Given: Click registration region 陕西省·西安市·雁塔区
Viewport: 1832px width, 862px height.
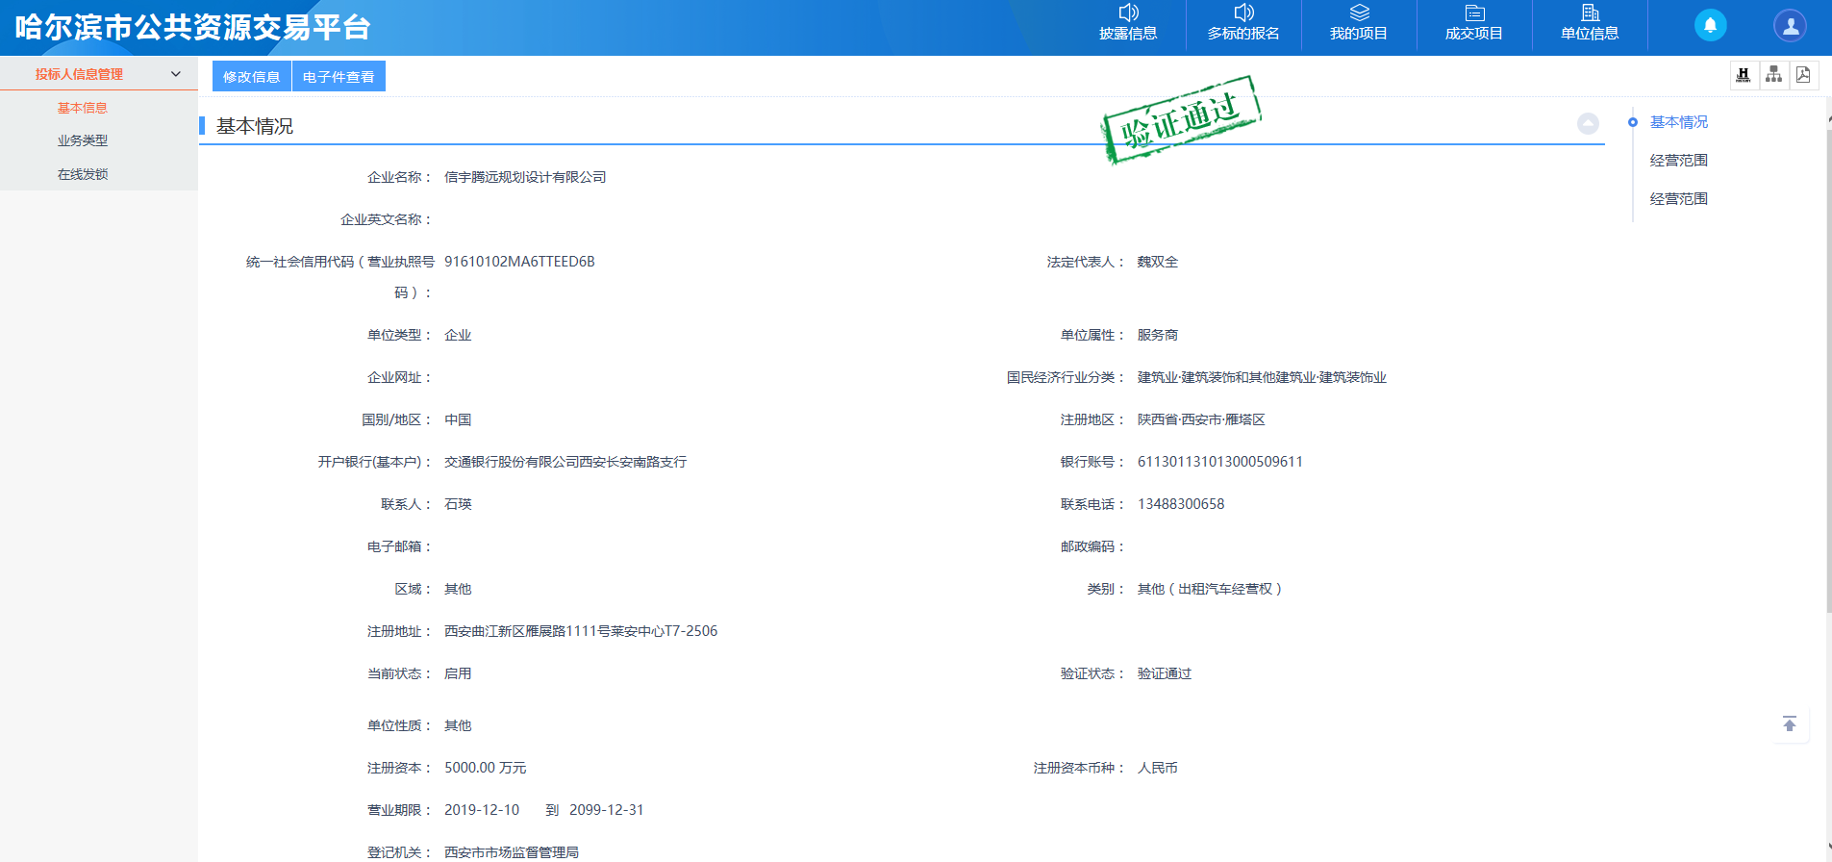Looking at the screenshot, I should (x=1201, y=419).
